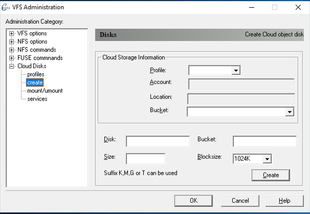Screen dimensions: 310x214
Task: Expand the NFS commands tree node
Action: [x=12, y=50]
